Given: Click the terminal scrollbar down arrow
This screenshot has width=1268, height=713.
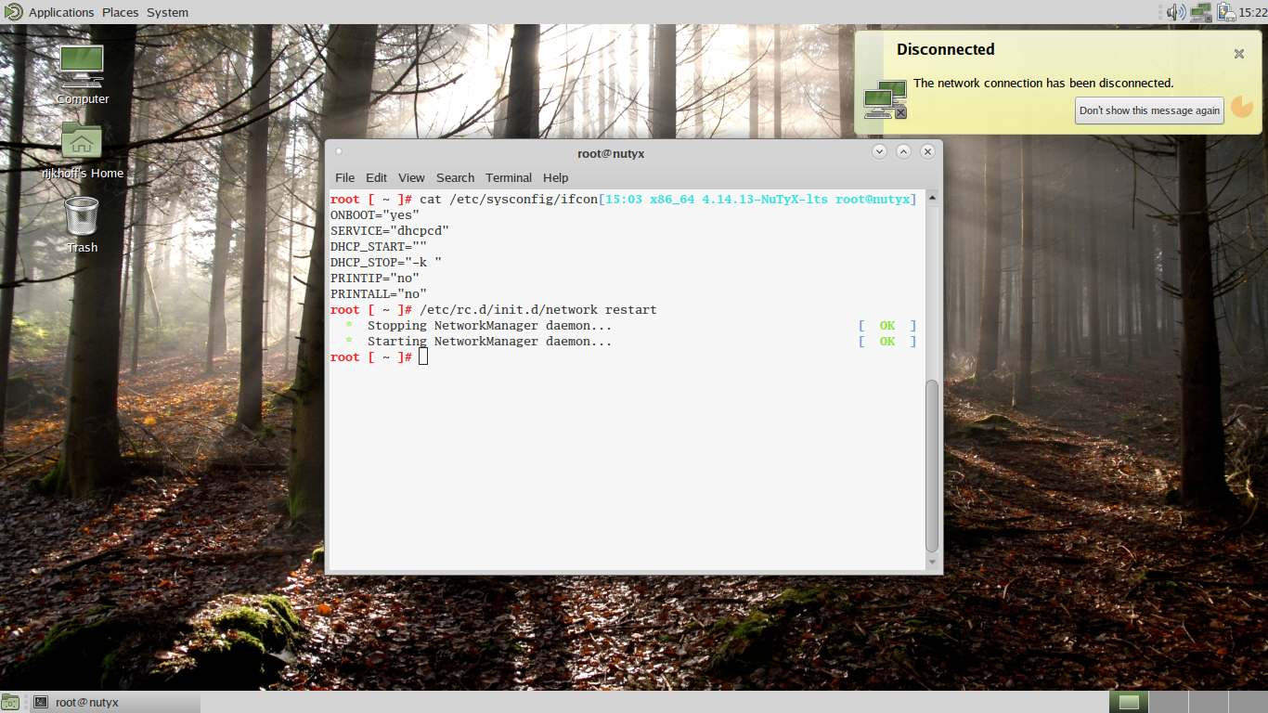Looking at the screenshot, I should [x=932, y=562].
